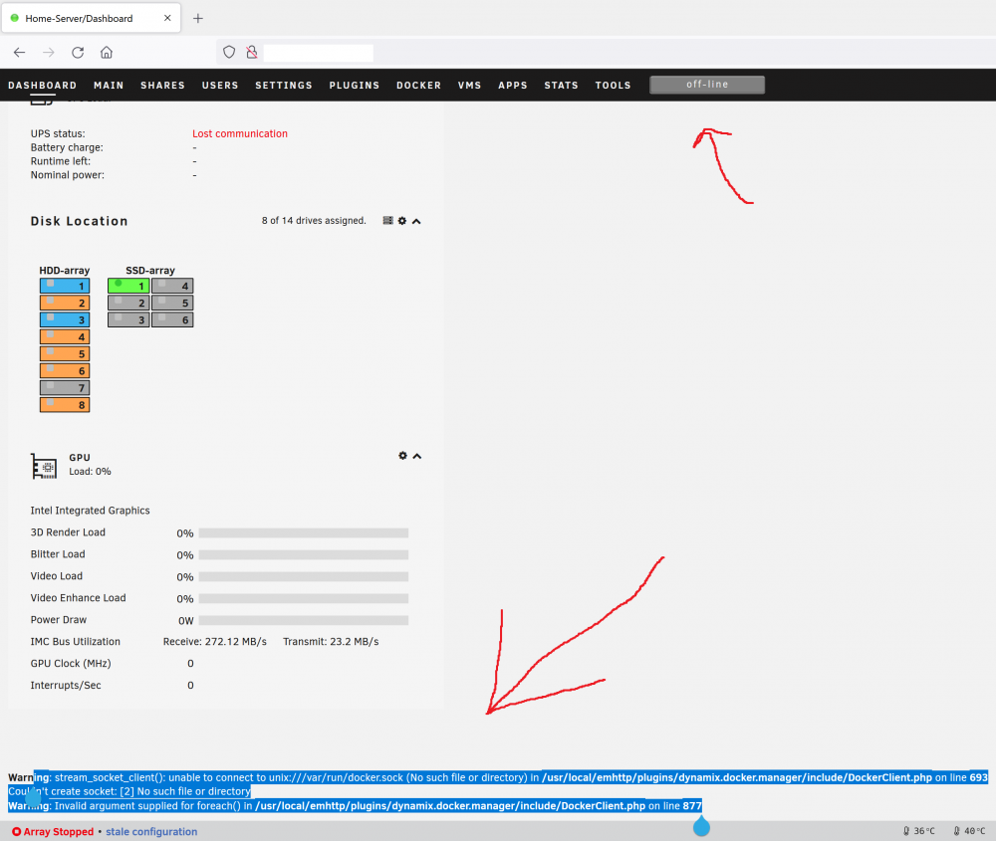Select SSD-array drive slot 3
996x841 pixels.
(128, 319)
